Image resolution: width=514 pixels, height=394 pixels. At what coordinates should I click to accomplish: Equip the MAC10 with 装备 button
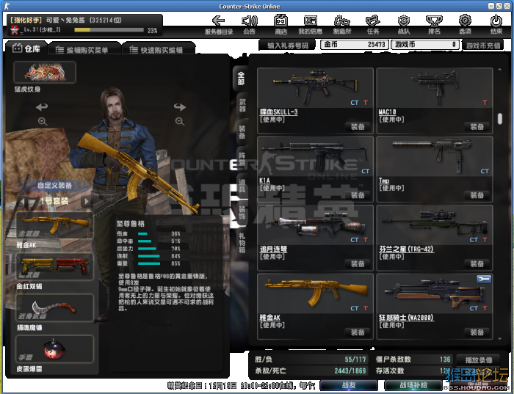(x=477, y=127)
